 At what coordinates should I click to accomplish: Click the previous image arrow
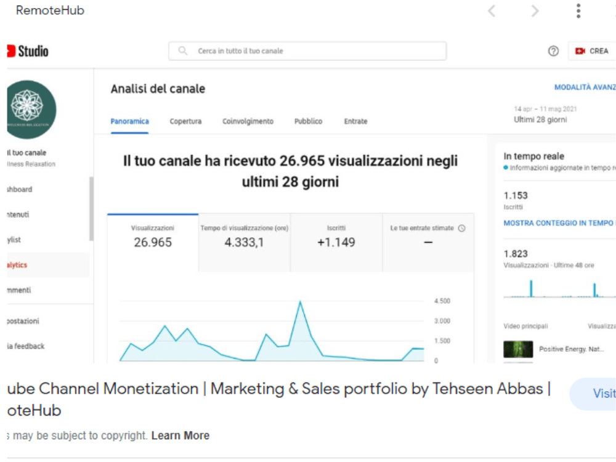pyautogui.click(x=492, y=10)
